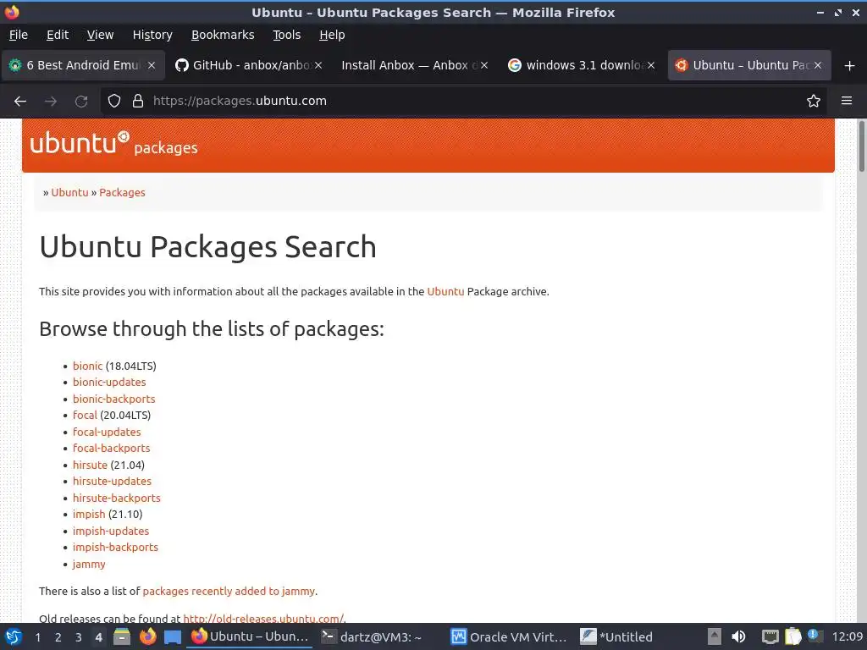Open the bionic-updates package list
867x650 pixels.
click(x=109, y=383)
